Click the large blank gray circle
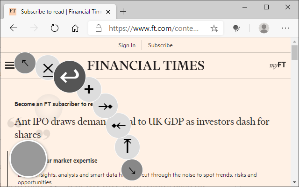Screen dimensions: 299x187 (28, 158)
